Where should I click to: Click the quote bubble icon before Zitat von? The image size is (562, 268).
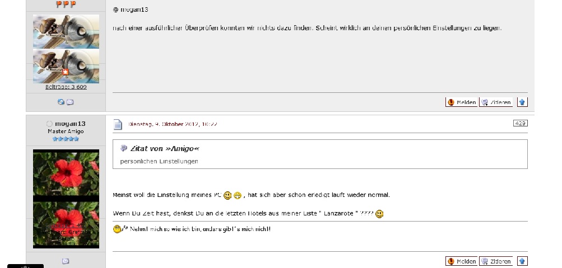124,148
